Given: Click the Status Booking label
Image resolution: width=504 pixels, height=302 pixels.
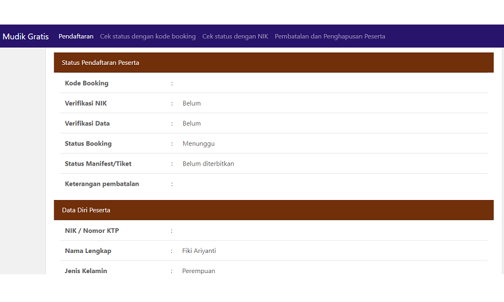Looking at the screenshot, I should (88, 143).
